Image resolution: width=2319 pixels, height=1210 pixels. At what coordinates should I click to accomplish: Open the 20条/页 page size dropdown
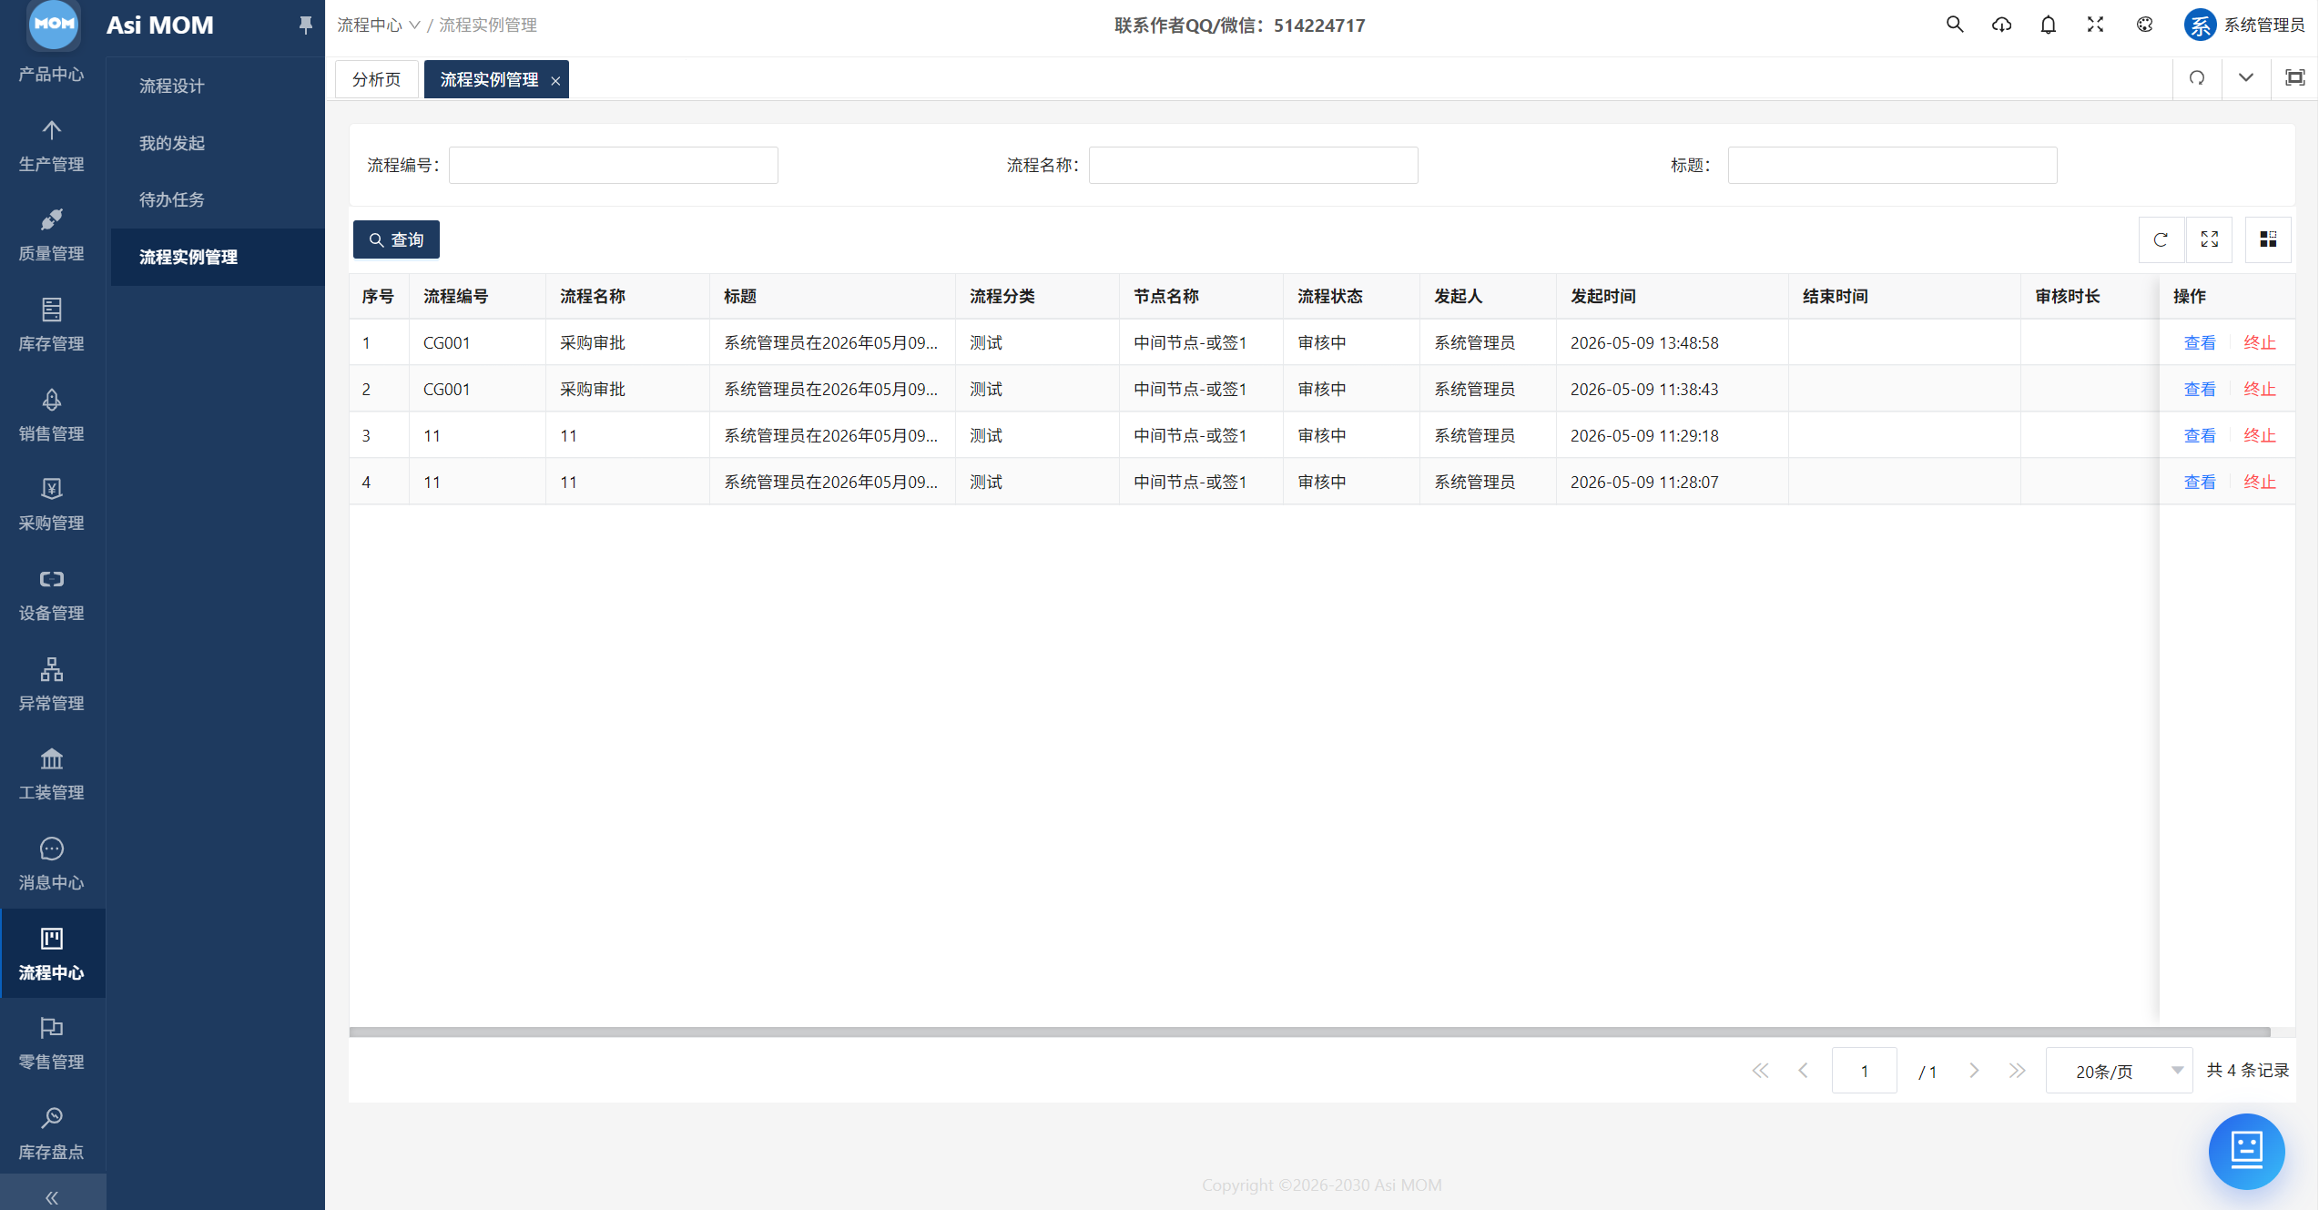(x=2118, y=1071)
